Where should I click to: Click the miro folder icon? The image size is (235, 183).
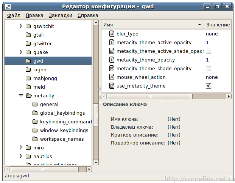(x=28, y=148)
